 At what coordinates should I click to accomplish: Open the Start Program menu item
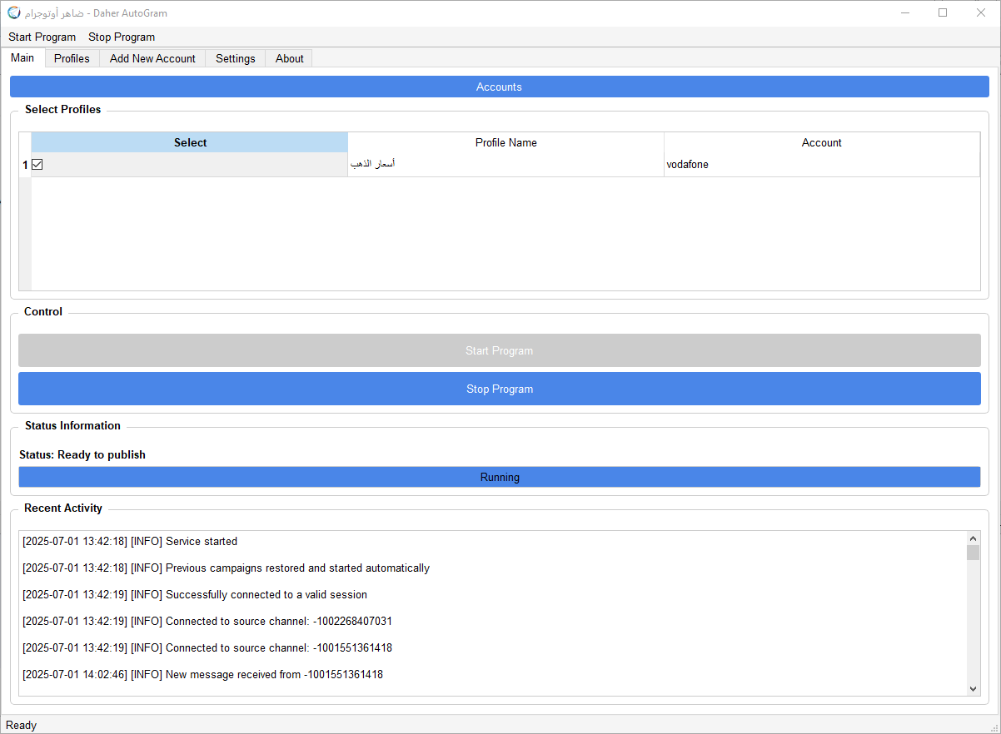coord(42,37)
